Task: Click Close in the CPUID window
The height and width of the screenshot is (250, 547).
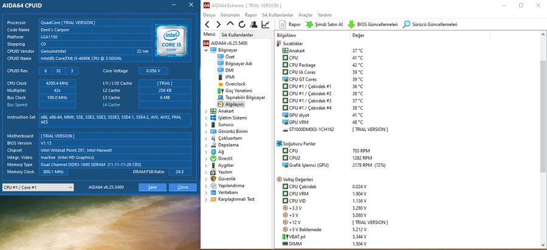Action: (183, 187)
